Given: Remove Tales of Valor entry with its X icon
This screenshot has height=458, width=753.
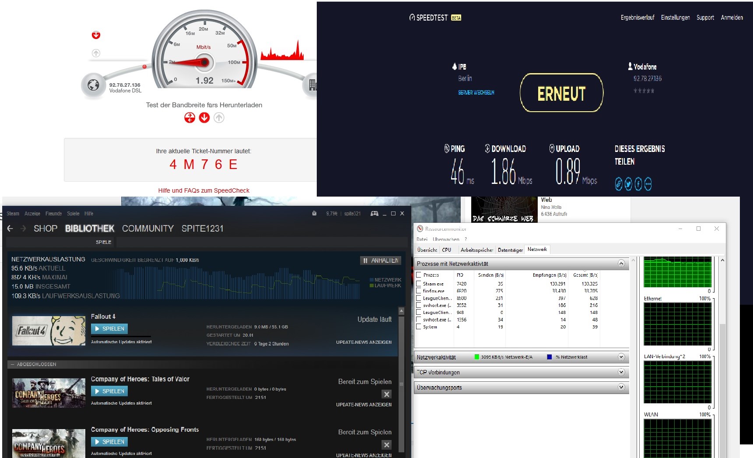Looking at the screenshot, I should (386, 394).
